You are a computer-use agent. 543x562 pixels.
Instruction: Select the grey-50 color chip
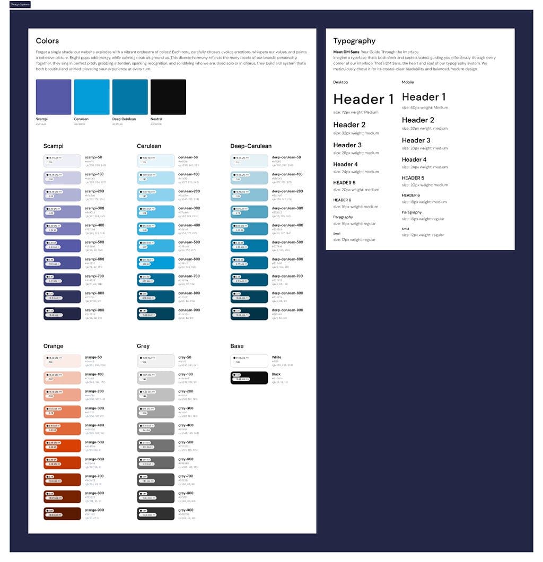[x=156, y=361]
